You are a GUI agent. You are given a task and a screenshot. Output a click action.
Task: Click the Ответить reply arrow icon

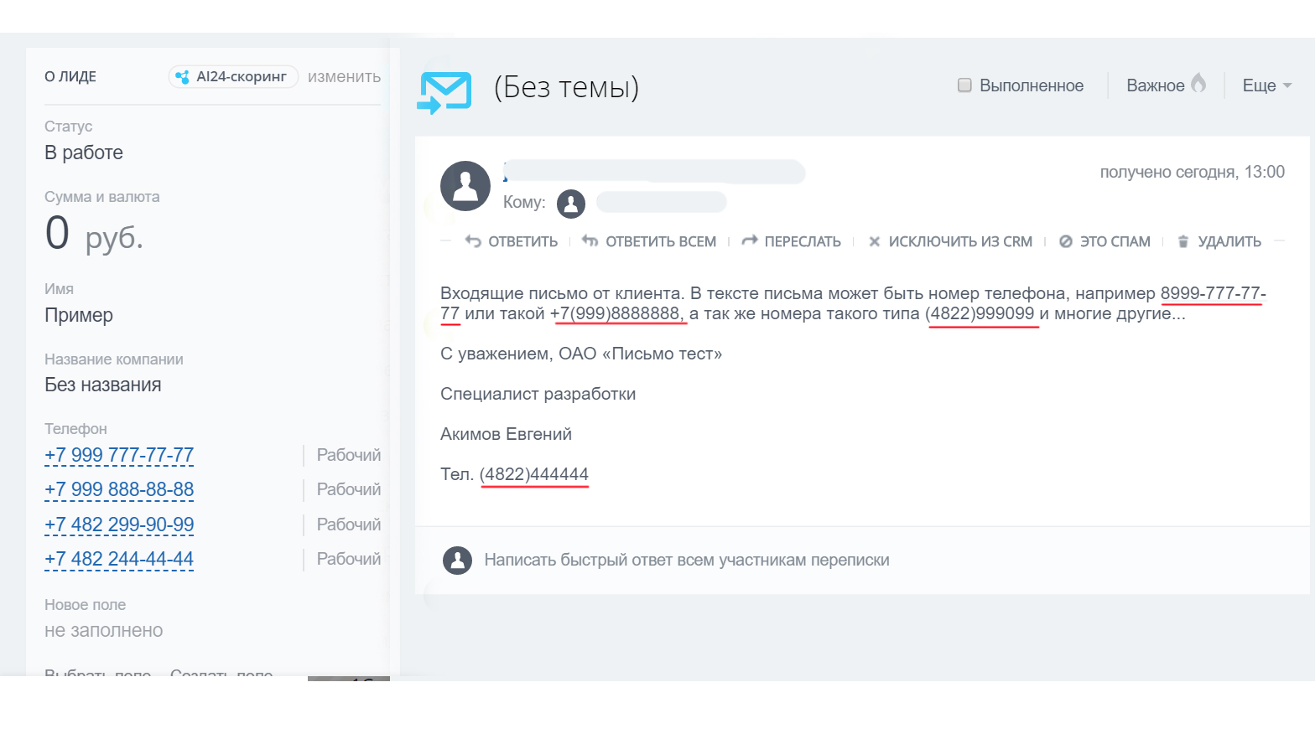pos(474,241)
